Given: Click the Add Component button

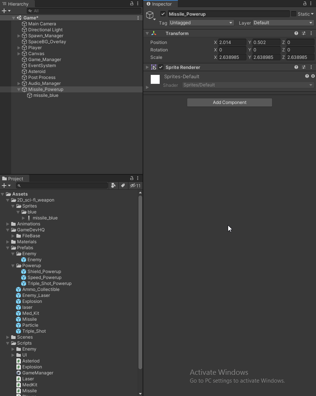Looking at the screenshot, I should [x=229, y=102].
